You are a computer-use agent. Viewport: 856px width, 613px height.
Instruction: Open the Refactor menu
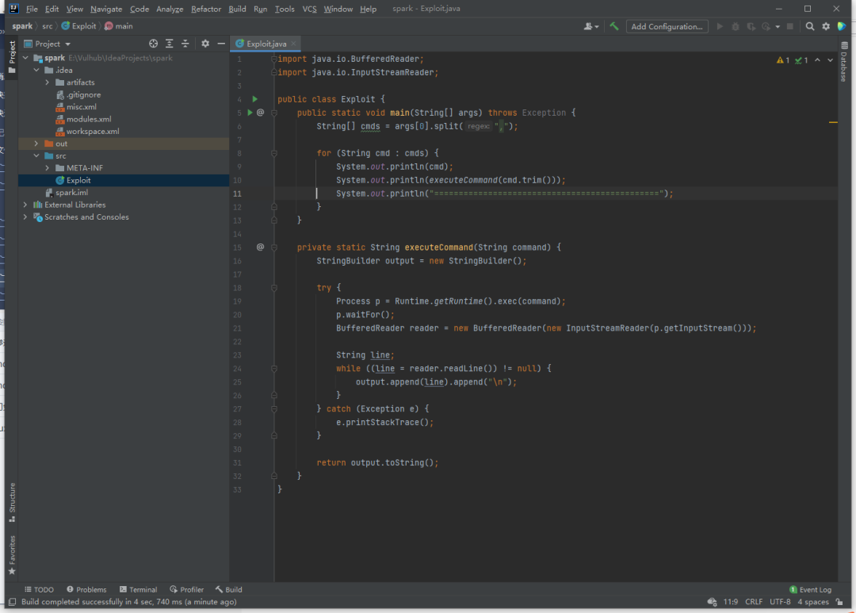pyautogui.click(x=206, y=9)
